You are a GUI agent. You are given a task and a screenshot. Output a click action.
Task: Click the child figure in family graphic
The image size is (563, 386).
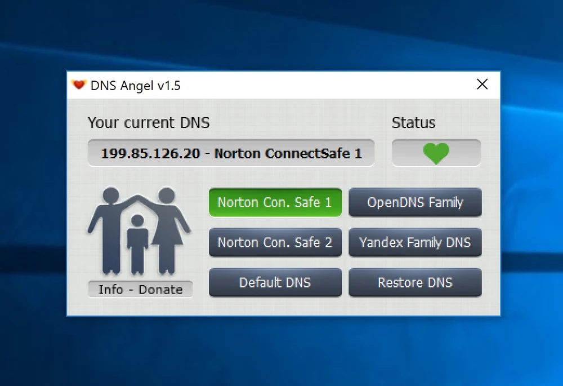tap(137, 241)
